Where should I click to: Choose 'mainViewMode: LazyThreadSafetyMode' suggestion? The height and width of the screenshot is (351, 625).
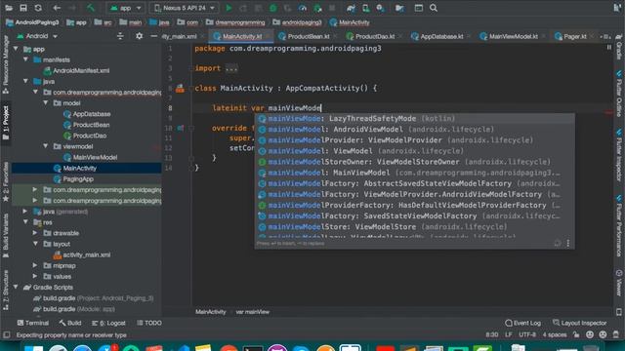coord(414,119)
